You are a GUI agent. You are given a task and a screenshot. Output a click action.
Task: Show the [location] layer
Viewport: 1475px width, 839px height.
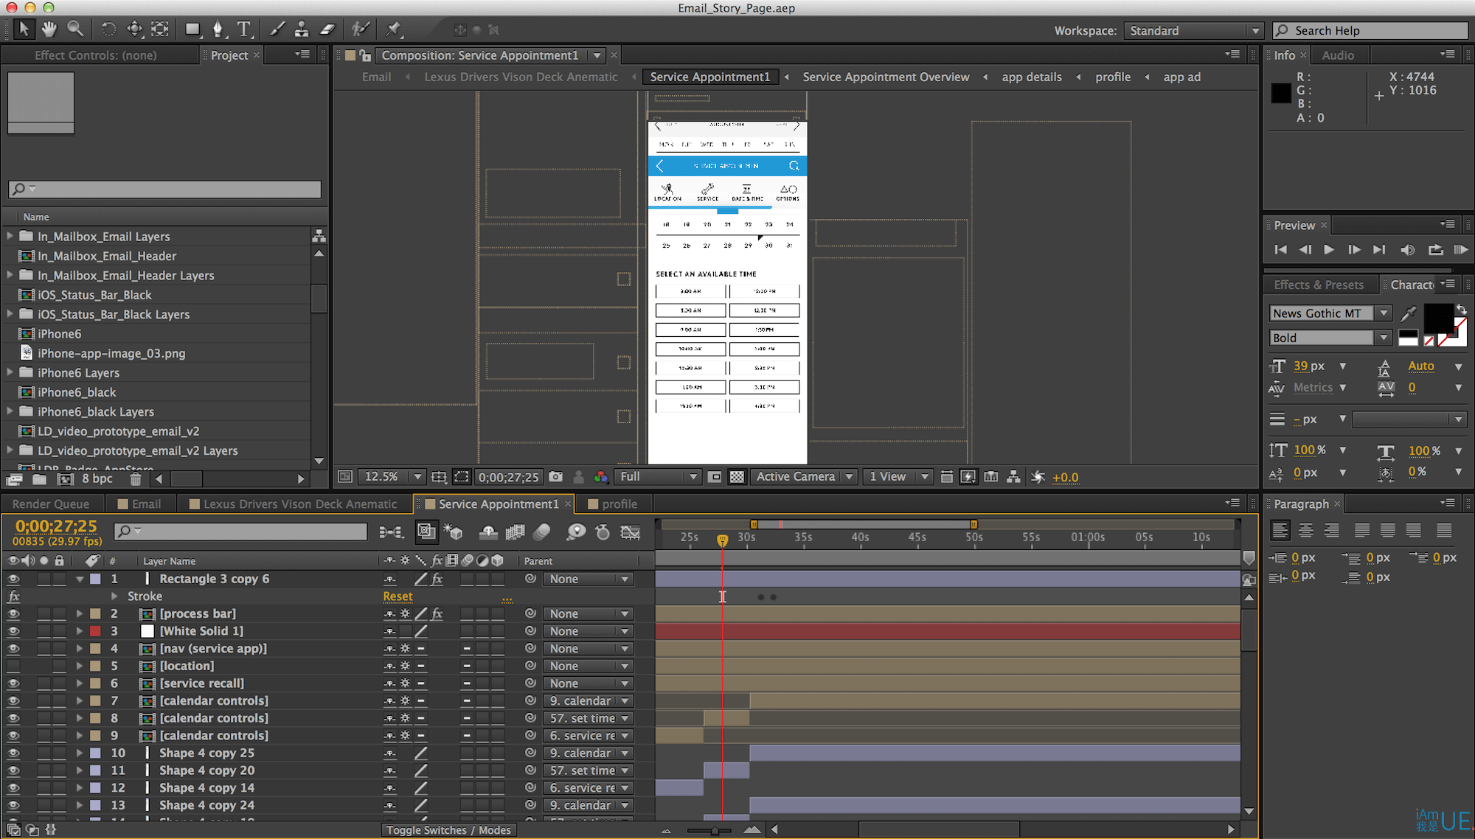pyautogui.click(x=13, y=666)
